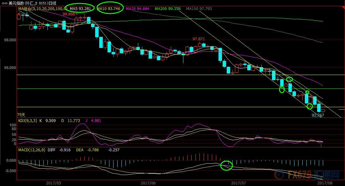Click the 92.767 low price label
This screenshot has height=186, width=345.
[x=318, y=115]
